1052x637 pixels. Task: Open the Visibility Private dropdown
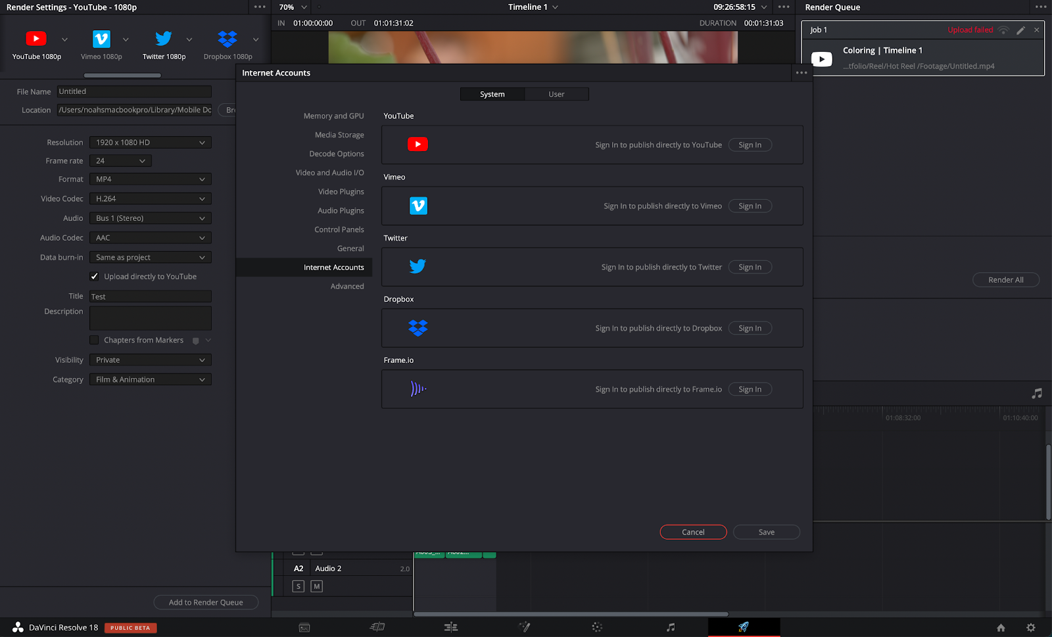pos(151,360)
